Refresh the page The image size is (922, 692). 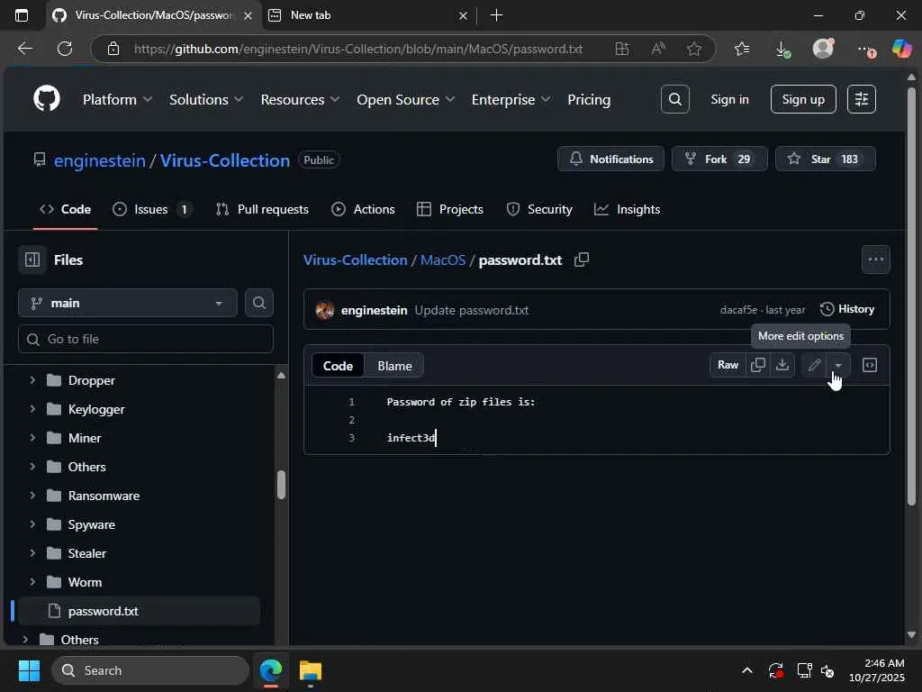(x=65, y=49)
